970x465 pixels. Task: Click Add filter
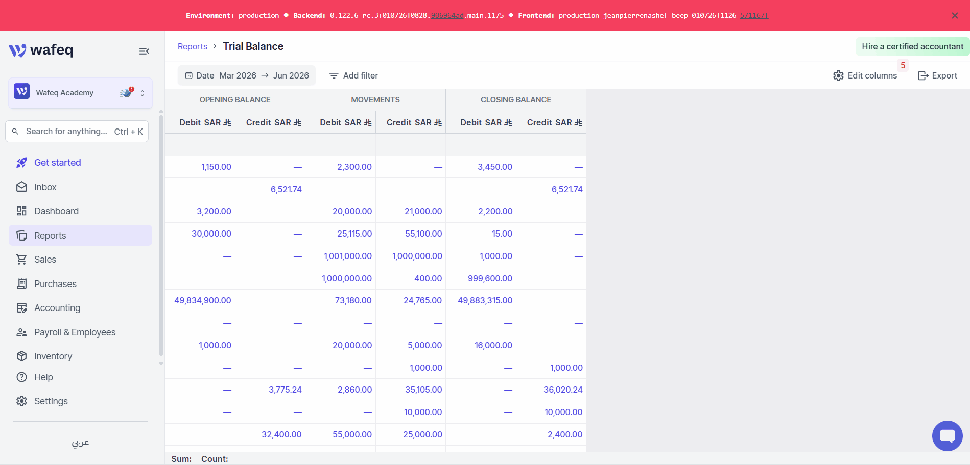[x=353, y=75]
